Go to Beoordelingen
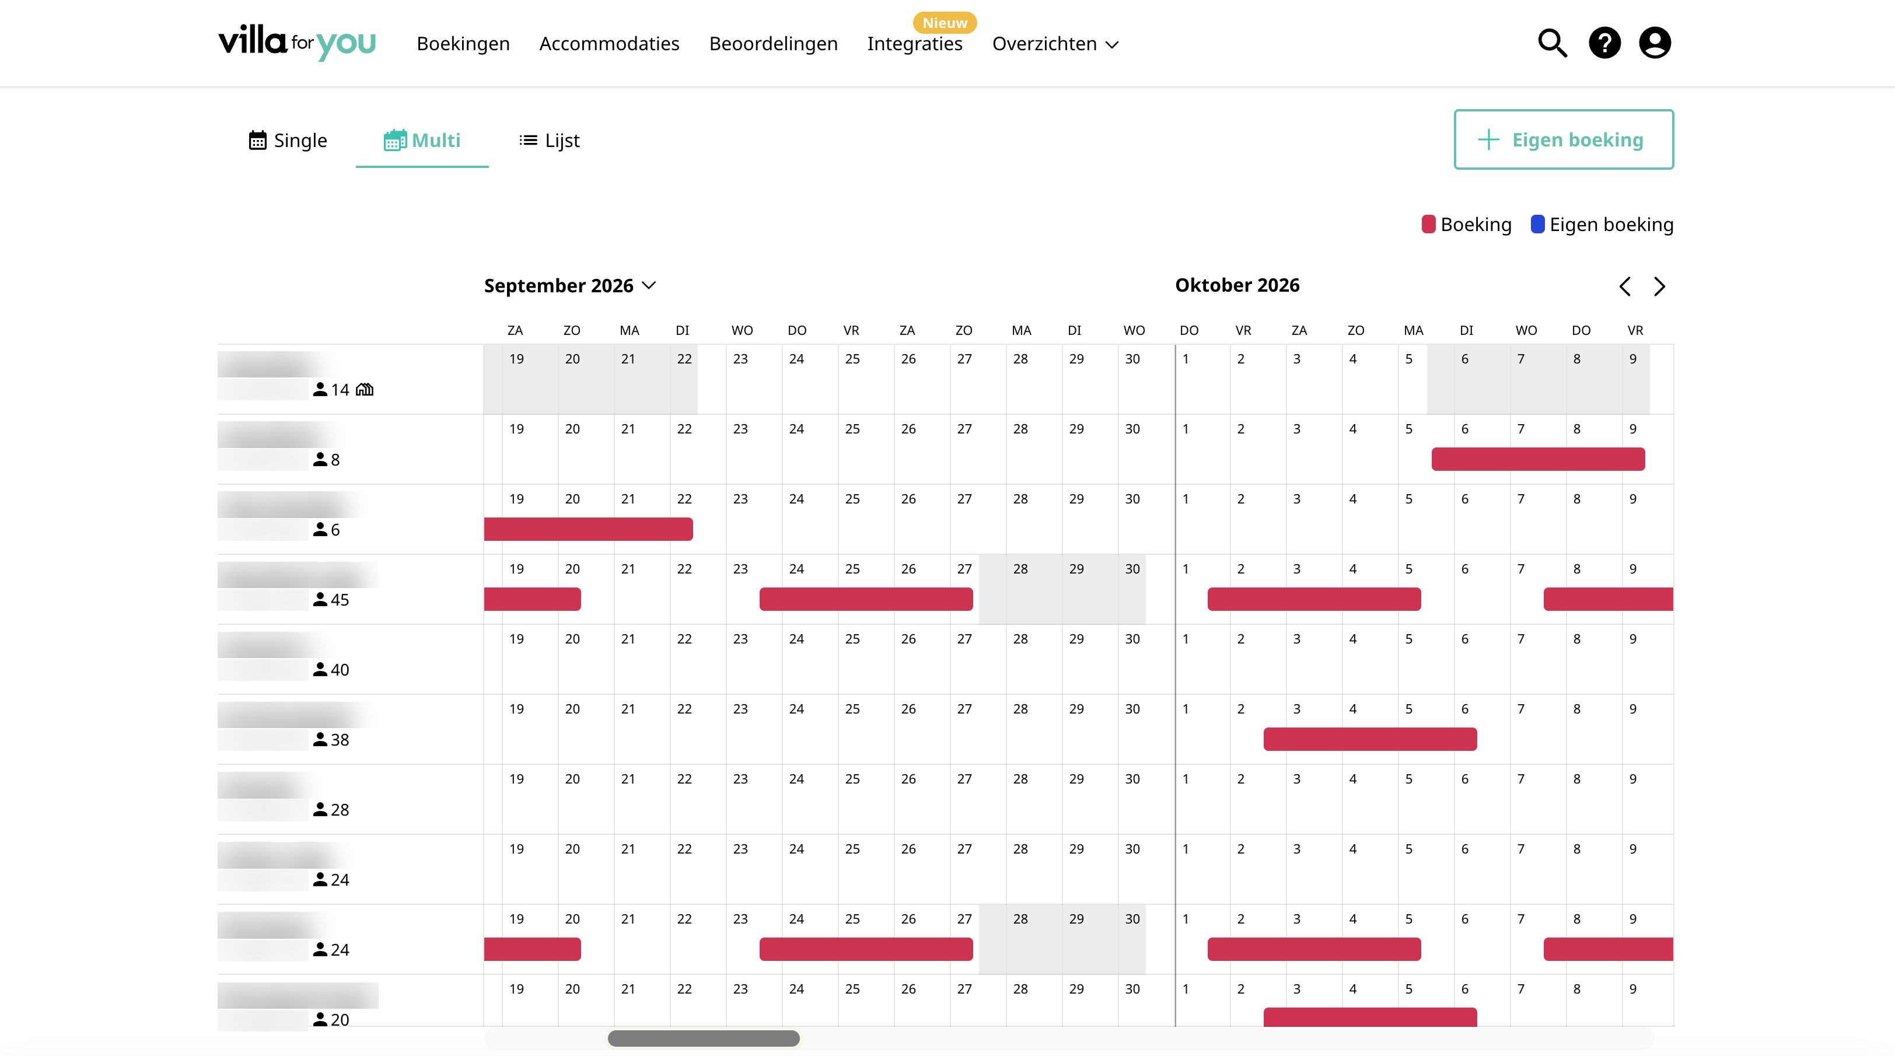The image size is (1895, 1056). tap(773, 43)
